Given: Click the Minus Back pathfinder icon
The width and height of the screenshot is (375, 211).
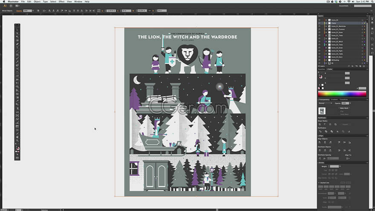Looking at the screenshot, I should (349, 131).
